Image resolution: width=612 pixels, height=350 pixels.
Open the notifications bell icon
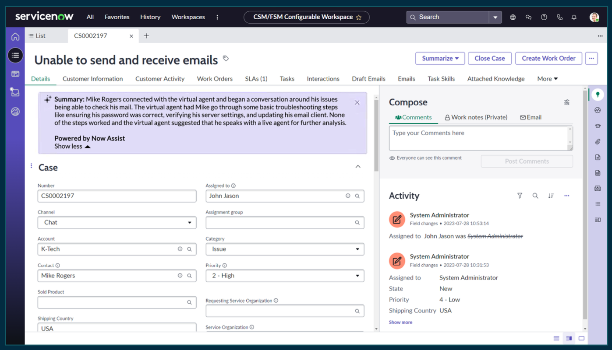574,17
